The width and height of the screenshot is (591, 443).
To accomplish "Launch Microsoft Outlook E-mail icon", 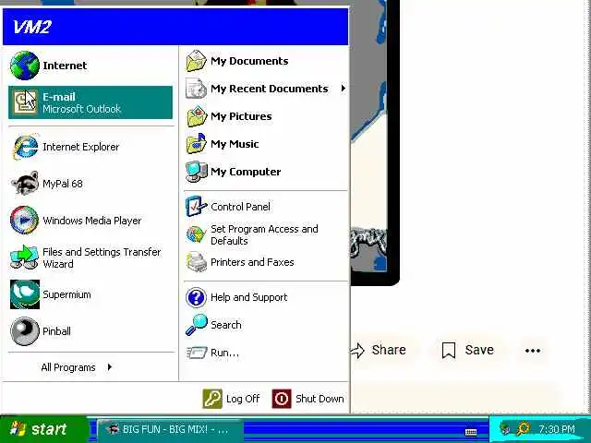I will tap(25, 102).
